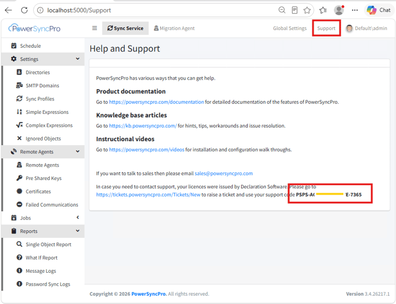Open the Default\admin user menu

[366, 28]
